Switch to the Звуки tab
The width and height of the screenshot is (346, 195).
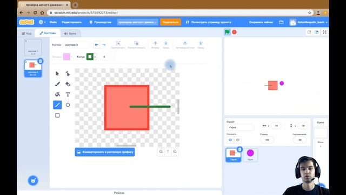(x=70, y=34)
